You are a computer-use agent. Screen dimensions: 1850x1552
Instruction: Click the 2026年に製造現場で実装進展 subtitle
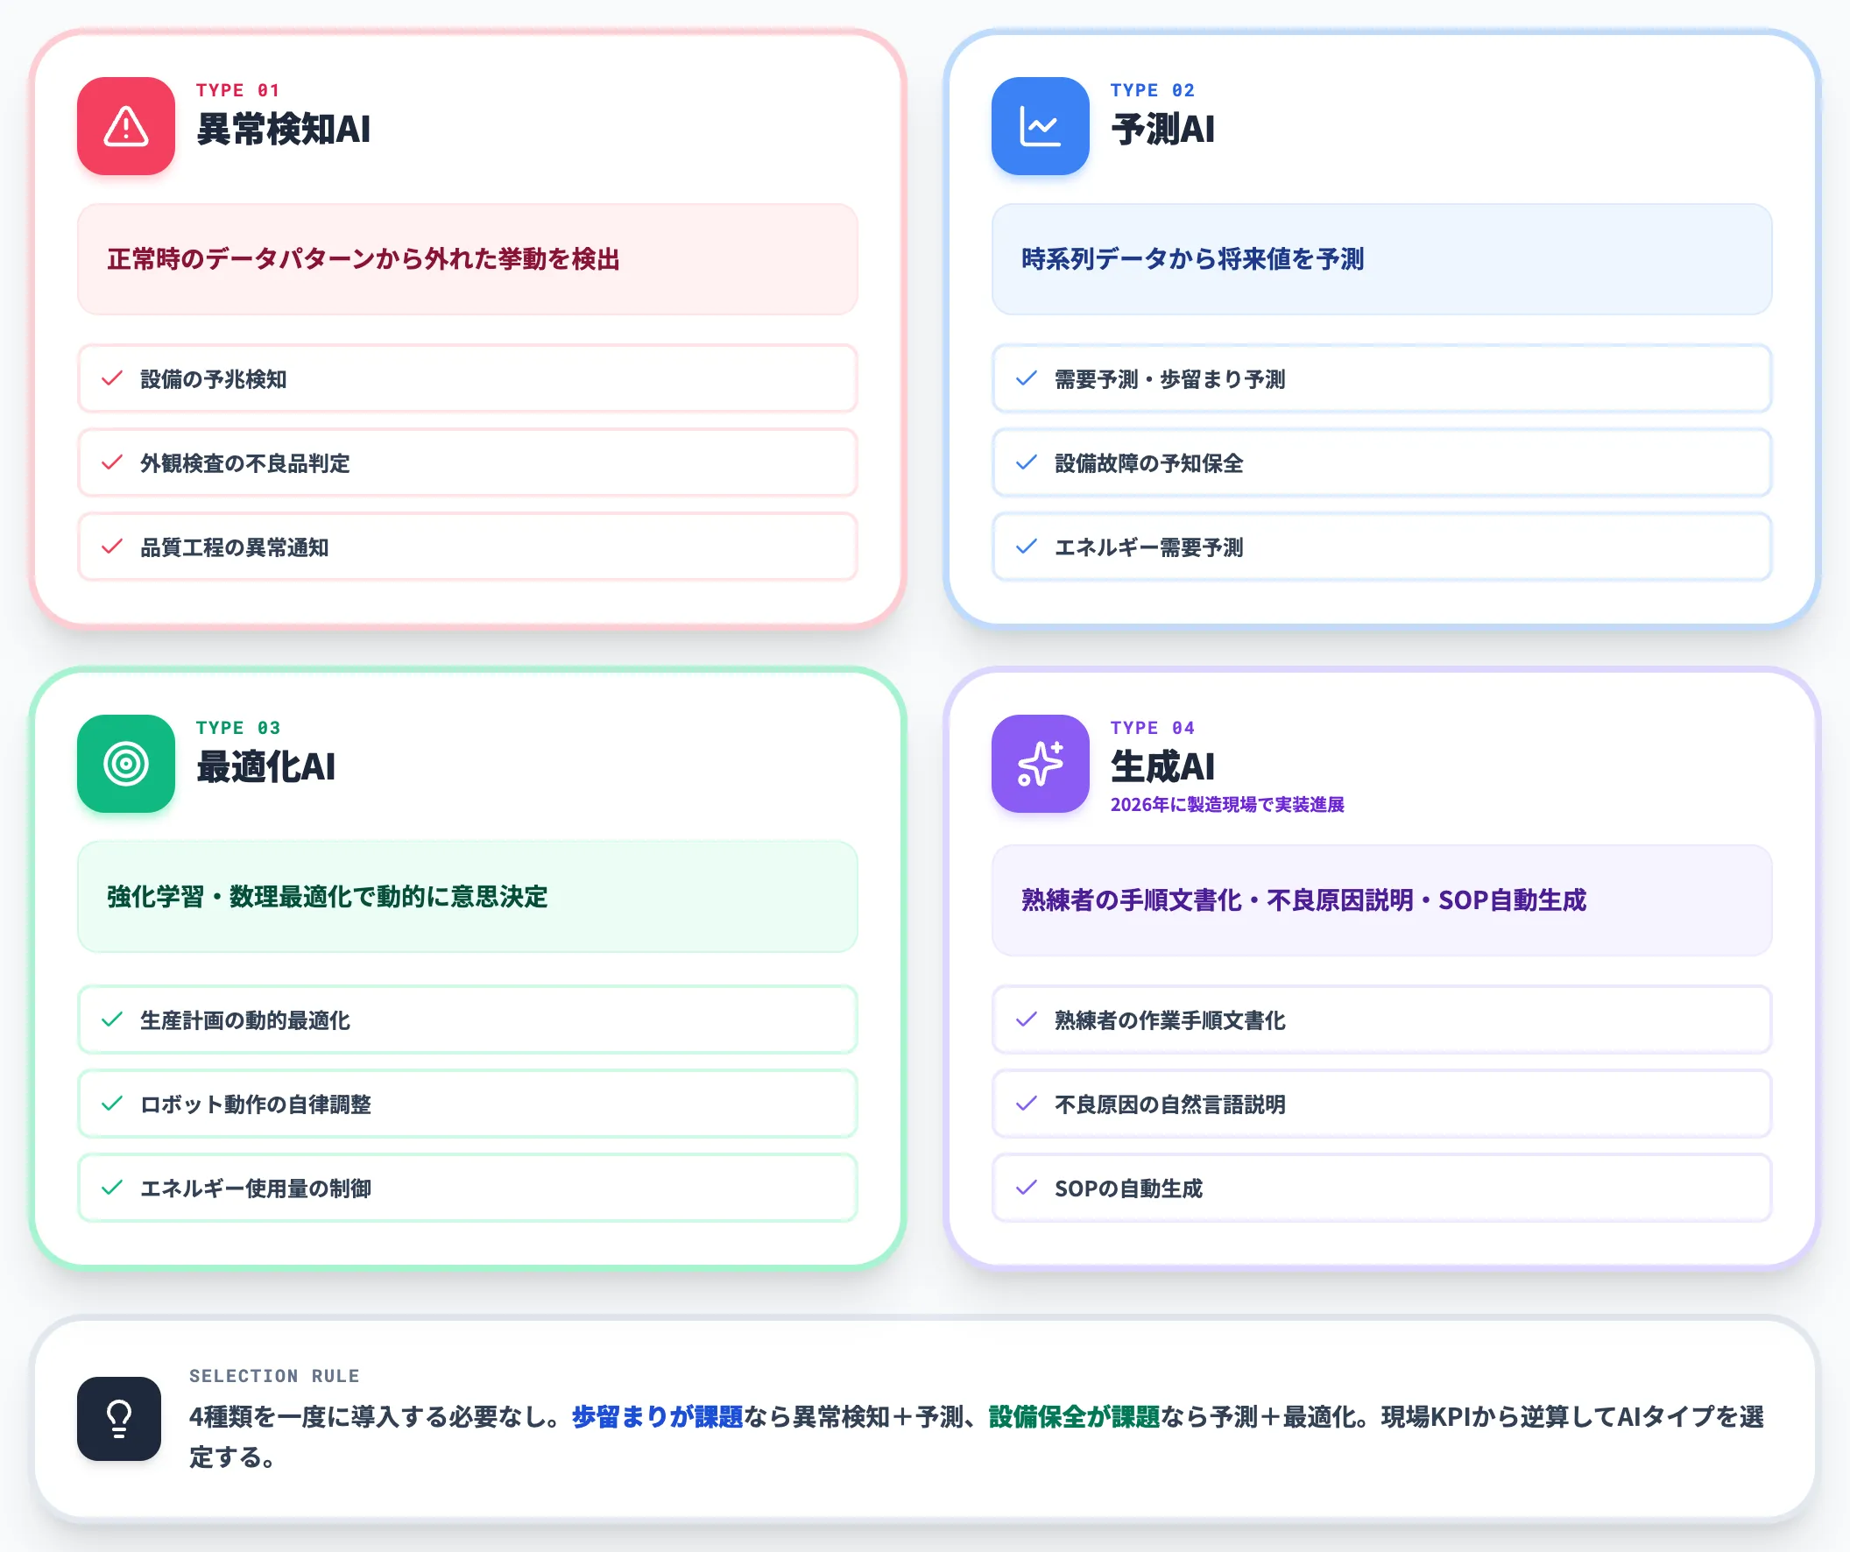1227,805
